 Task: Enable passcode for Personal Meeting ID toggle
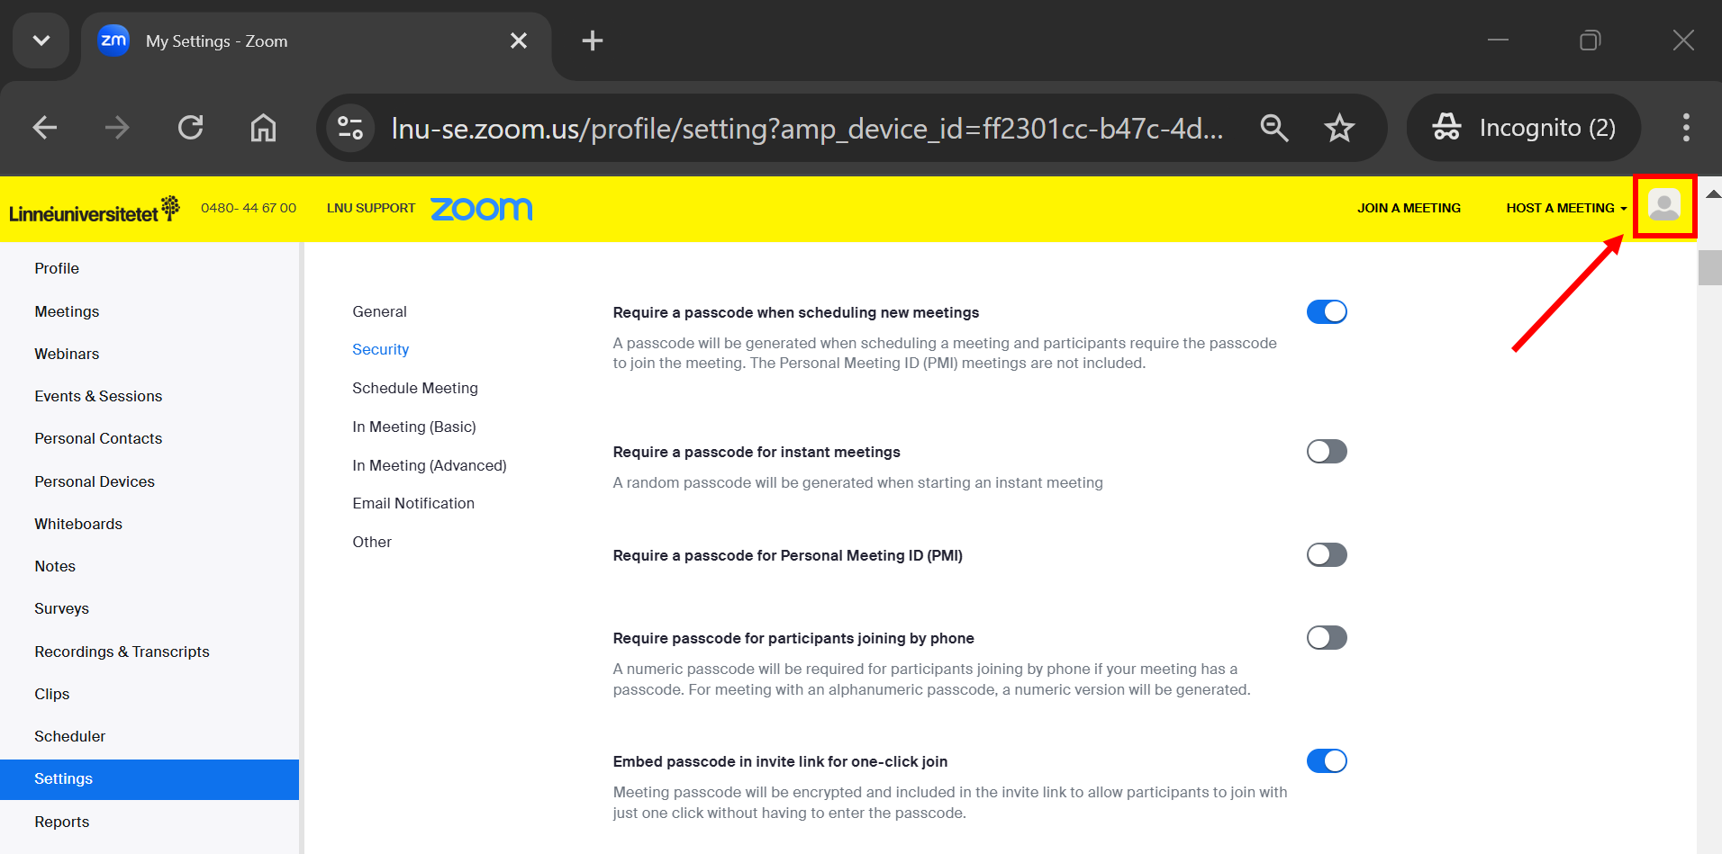click(1327, 554)
